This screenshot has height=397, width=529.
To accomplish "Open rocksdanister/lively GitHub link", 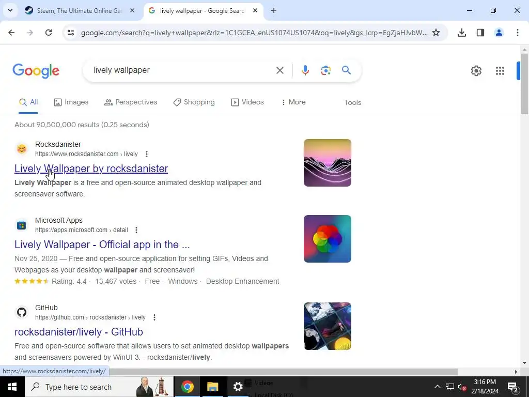I will 79,332.
